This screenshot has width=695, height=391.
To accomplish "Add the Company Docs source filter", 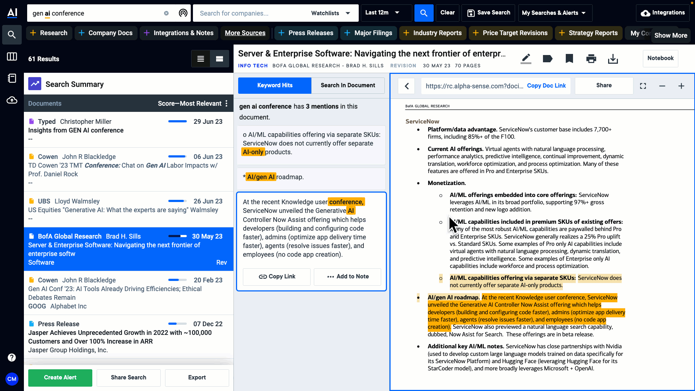I will pos(106,33).
